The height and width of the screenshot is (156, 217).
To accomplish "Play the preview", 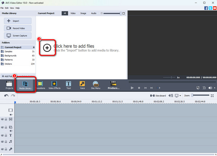I will [x=132, y=88].
